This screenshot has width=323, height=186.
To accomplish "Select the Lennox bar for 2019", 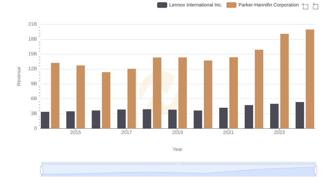I will click(172, 119).
